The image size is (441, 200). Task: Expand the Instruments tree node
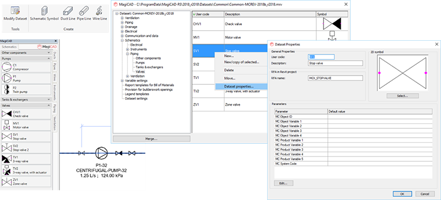[x=128, y=50]
